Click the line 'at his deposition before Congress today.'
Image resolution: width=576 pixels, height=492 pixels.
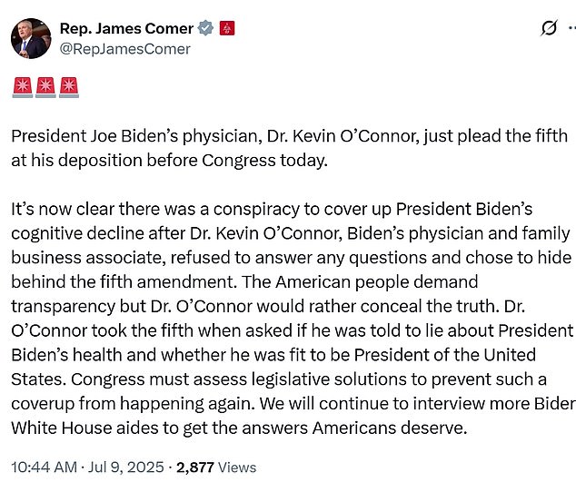169,161
